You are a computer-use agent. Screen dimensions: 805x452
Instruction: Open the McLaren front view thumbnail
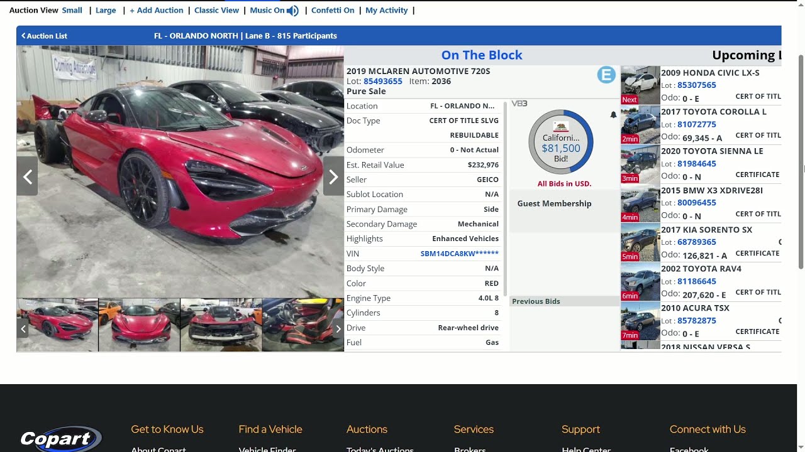tap(139, 325)
